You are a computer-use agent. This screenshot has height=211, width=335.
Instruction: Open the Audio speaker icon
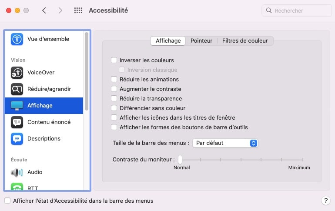pos(17,172)
